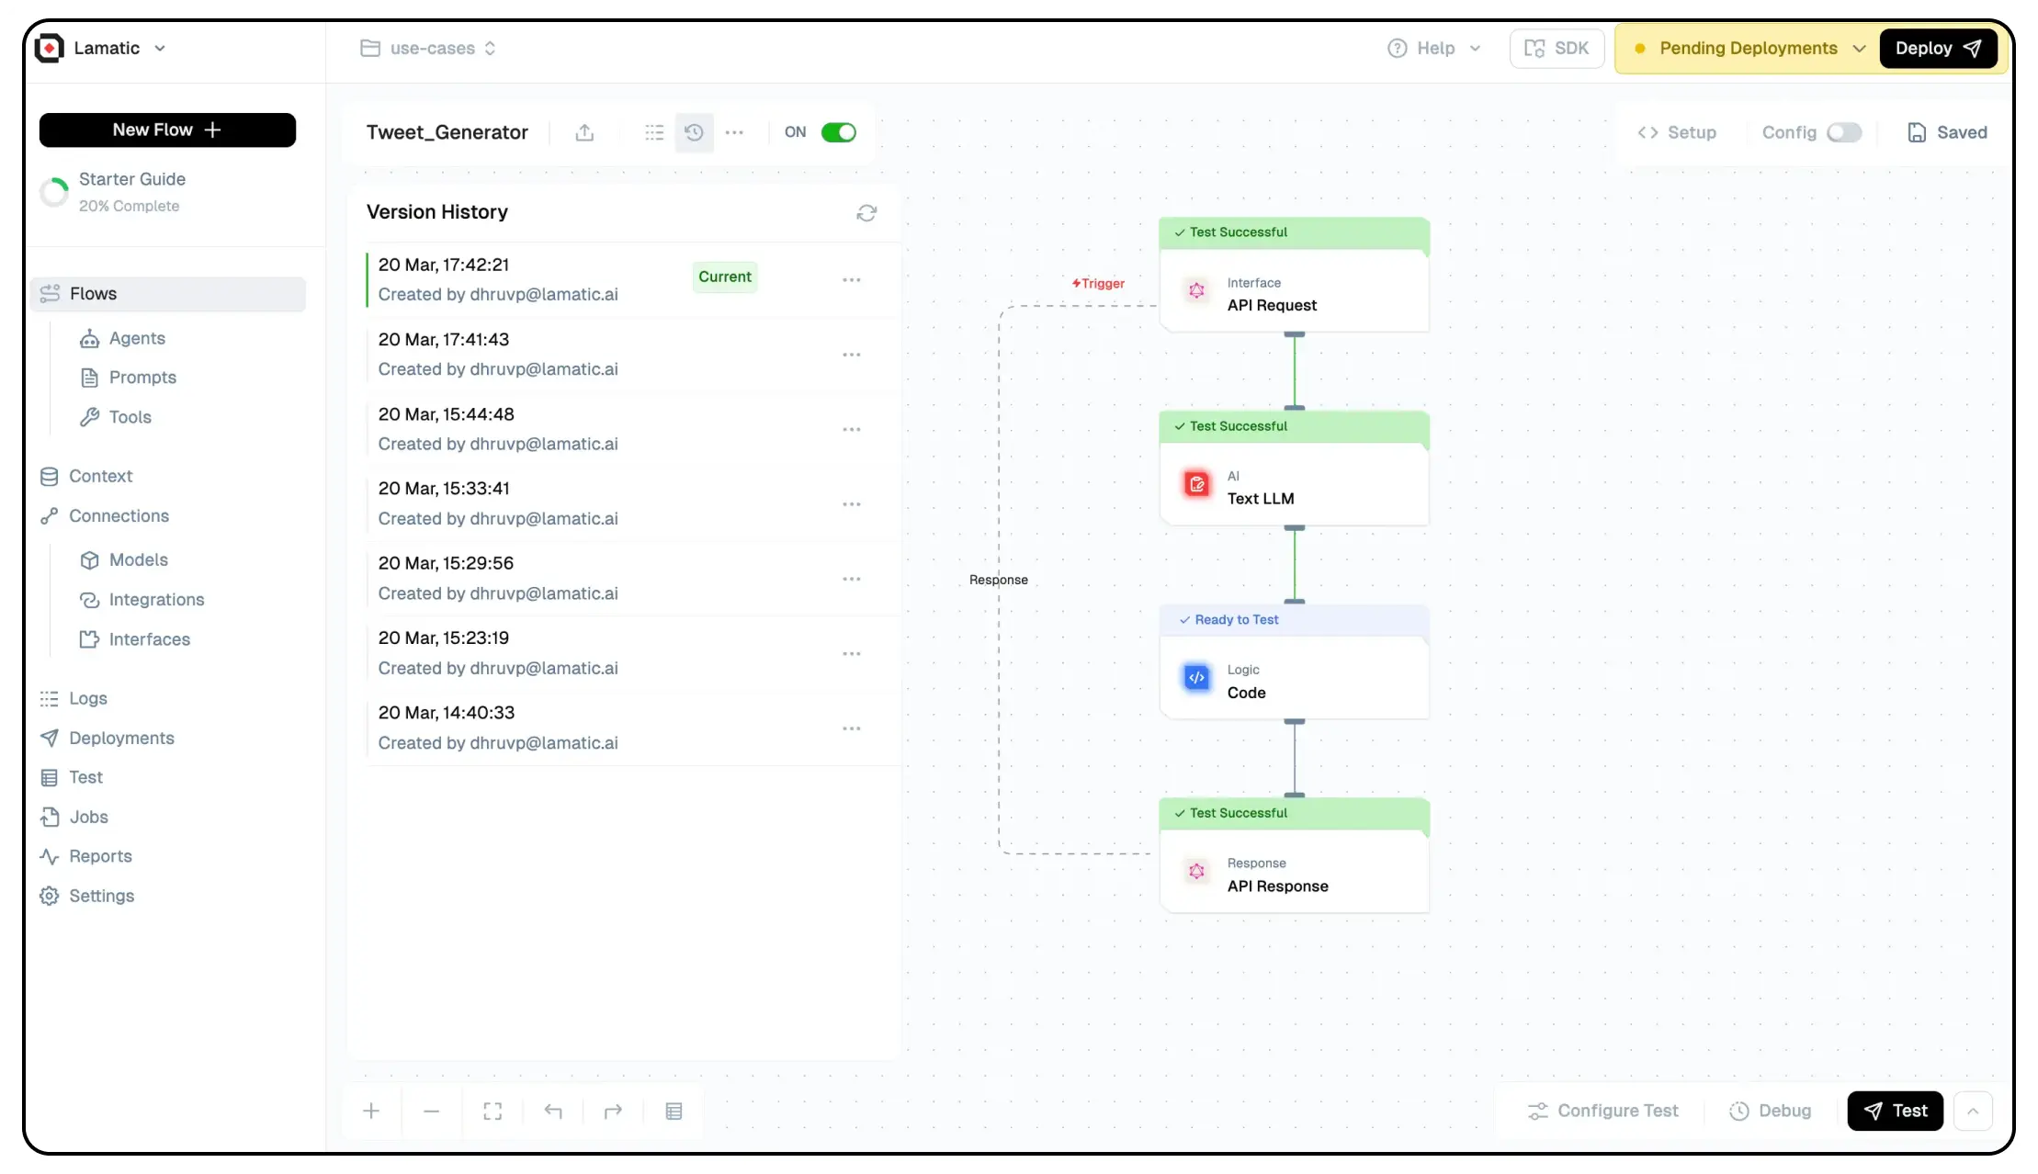2038x1174 pixels.
Task: Click the export/share icon next to Tweet_Generator
Action: pos(585,132)
